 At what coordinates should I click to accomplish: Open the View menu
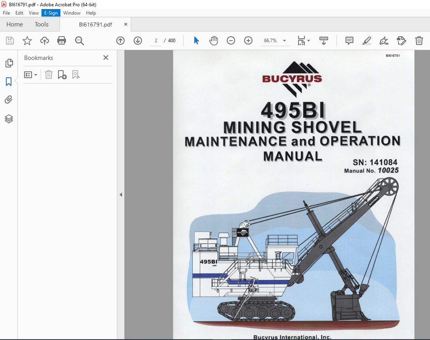click(x=34, y=13)
